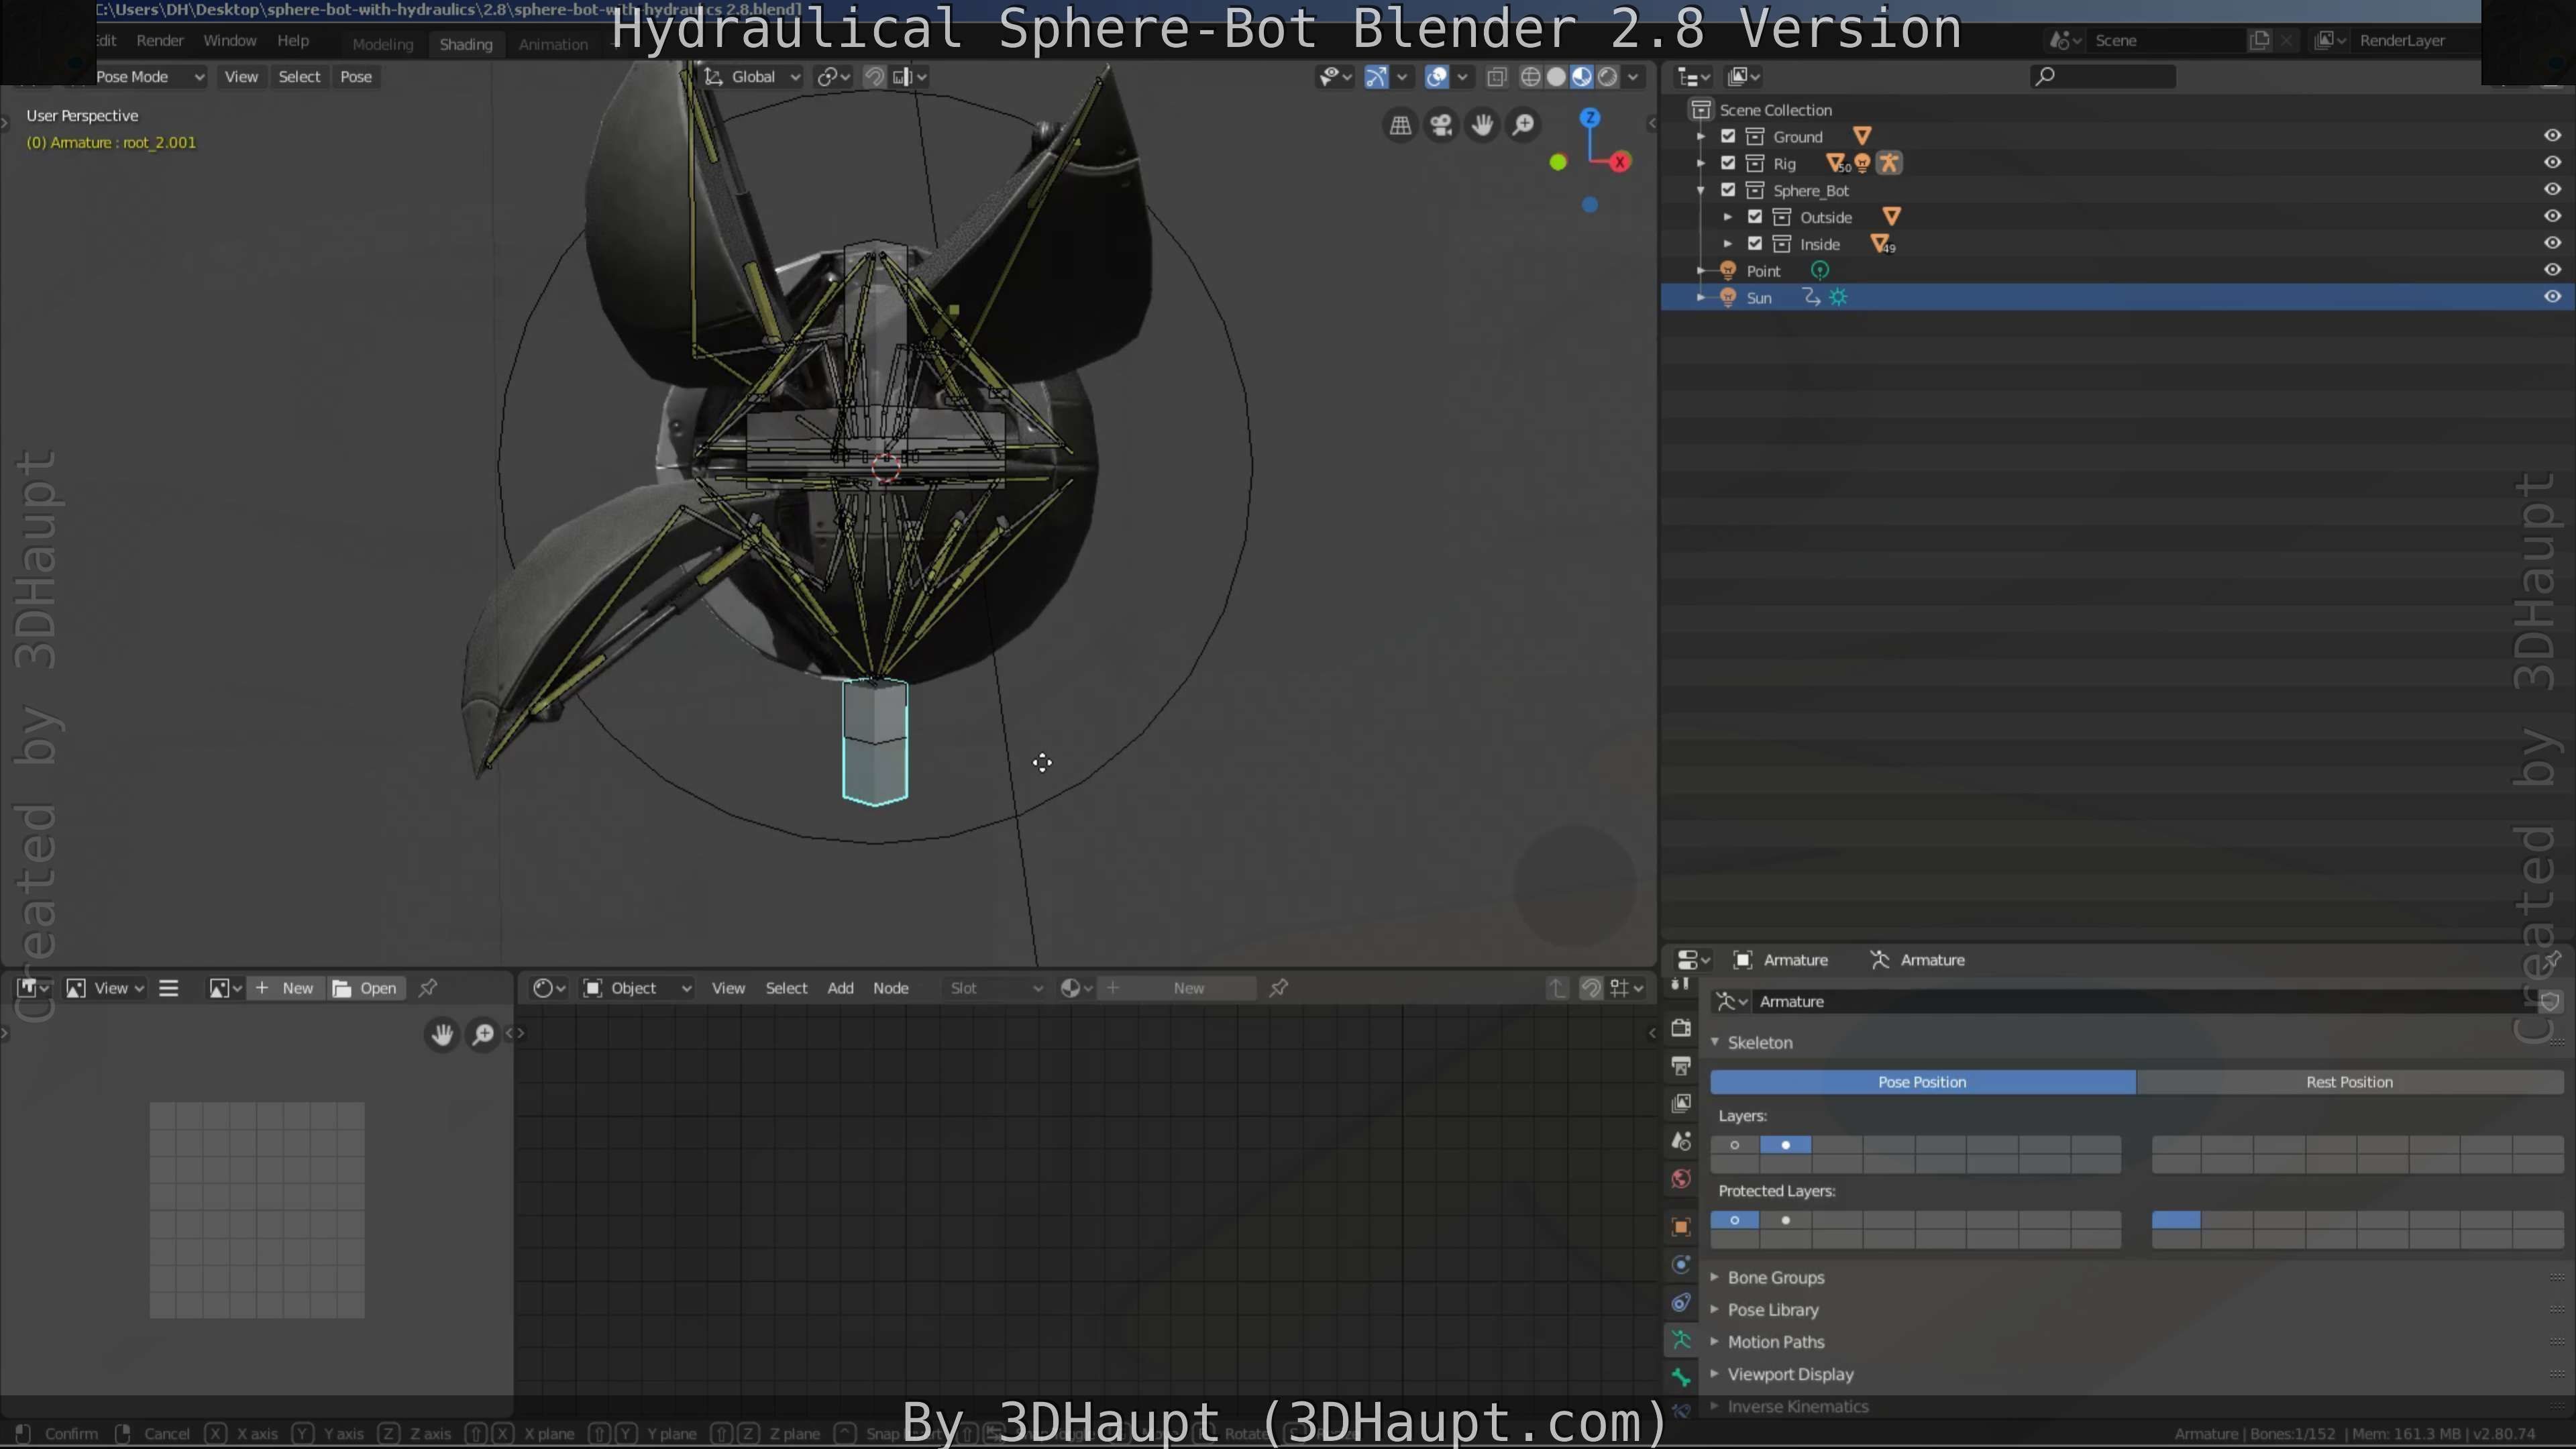Click Rest Position button
Image resolution: width=2576 pixels, height=1449 pixels.
coord(2350,1082)
